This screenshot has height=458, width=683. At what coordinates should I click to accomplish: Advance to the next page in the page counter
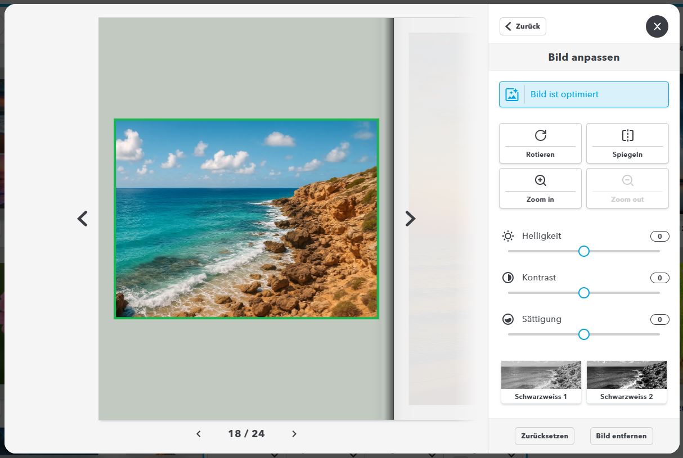coord(294,434)
